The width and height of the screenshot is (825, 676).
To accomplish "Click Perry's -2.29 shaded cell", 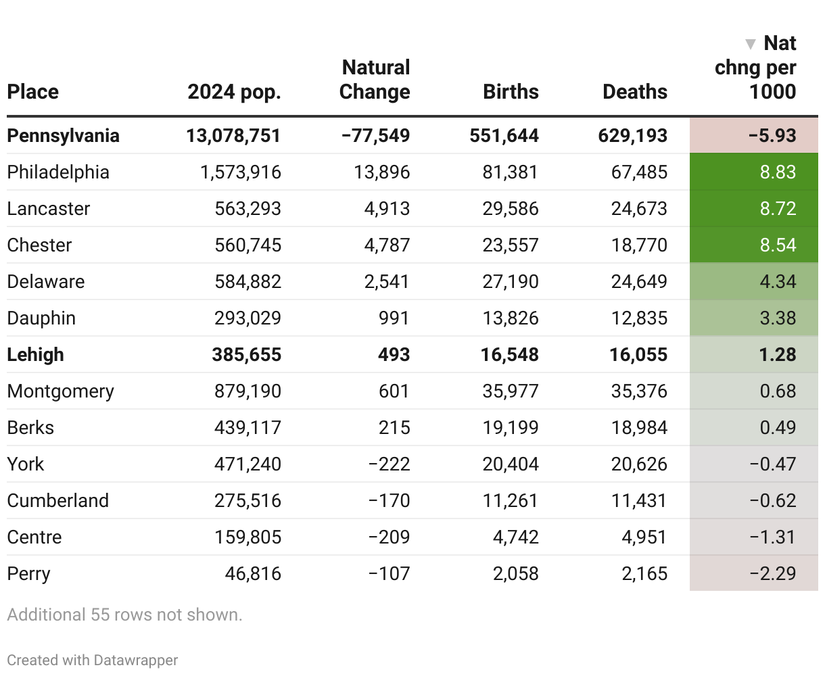I will [753, 574].
